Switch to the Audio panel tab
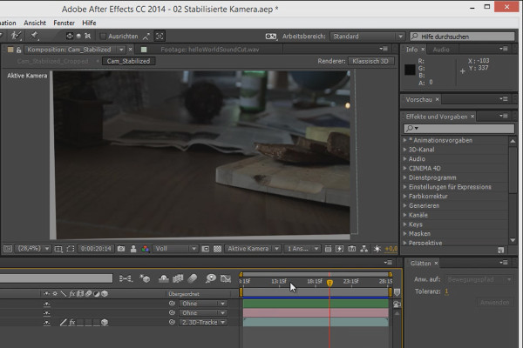The width and height of the screenshot is (523, 348). [441, 50]
